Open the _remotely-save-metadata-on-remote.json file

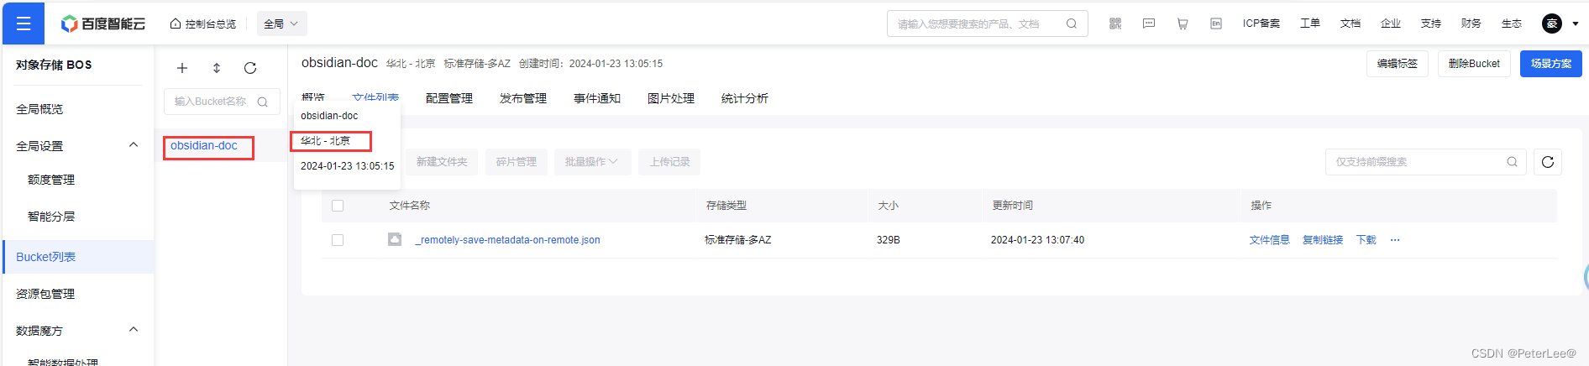[x=508, y=240]
